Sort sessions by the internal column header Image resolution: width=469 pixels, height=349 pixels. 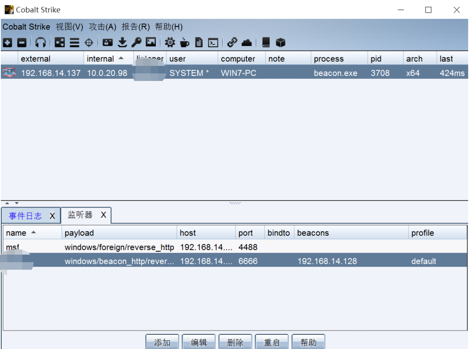(100, 59)
